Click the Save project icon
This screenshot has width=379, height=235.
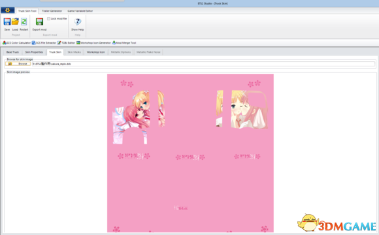coord(7,22)
